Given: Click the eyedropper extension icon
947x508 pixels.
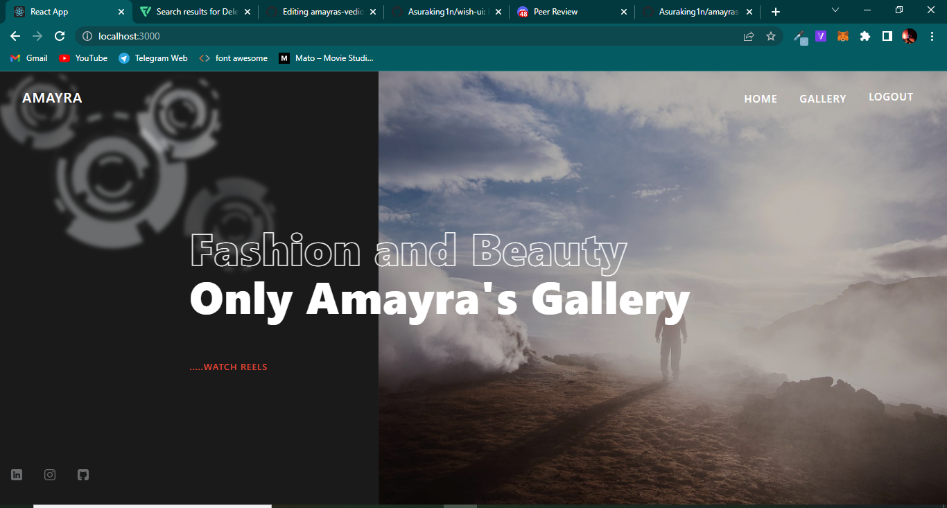Looking at the screenshot, I should (800, 37).
